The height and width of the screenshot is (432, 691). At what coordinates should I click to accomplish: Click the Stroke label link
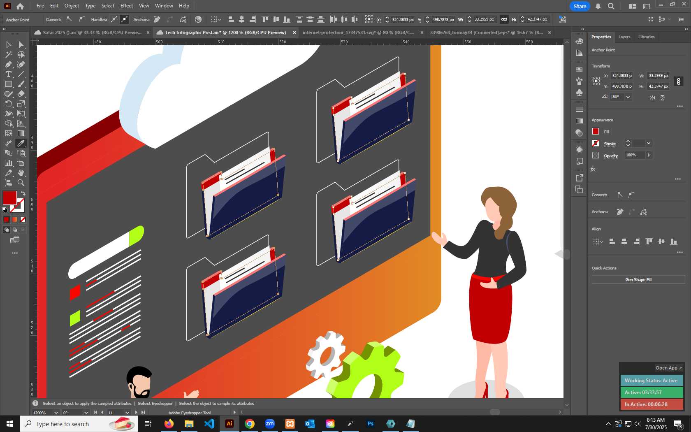(x=610, y=144)
